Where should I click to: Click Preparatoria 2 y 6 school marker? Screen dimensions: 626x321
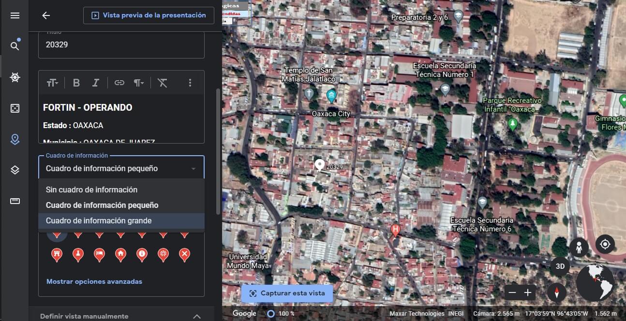[x=458, y=16]
